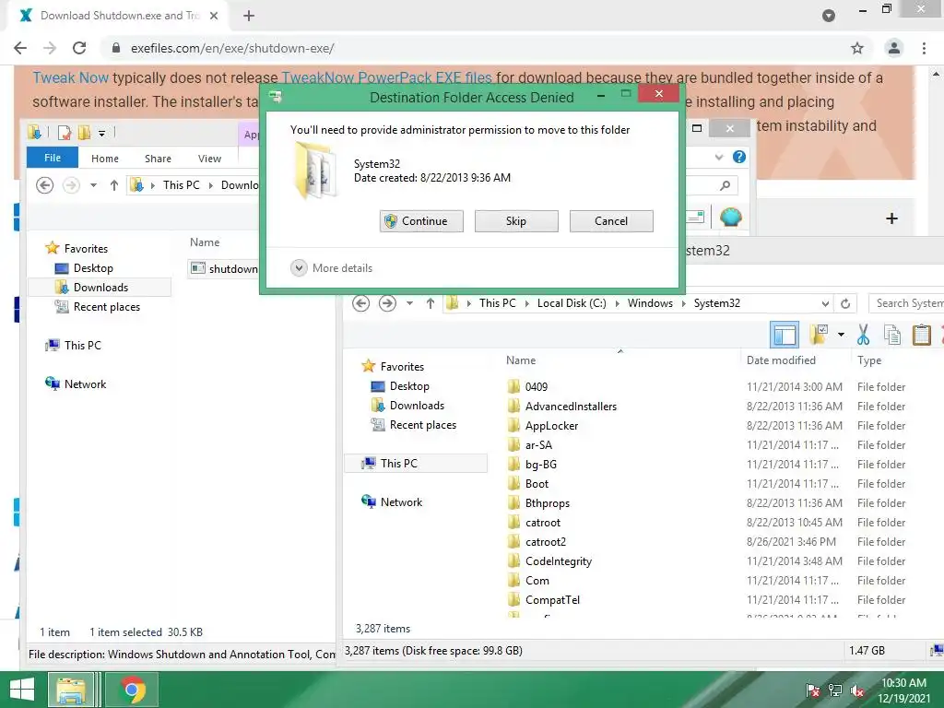Screen dimensions: 944x708
Task: Click the Search System32 box
Action: pyautogui.click(x=906, y=302)
